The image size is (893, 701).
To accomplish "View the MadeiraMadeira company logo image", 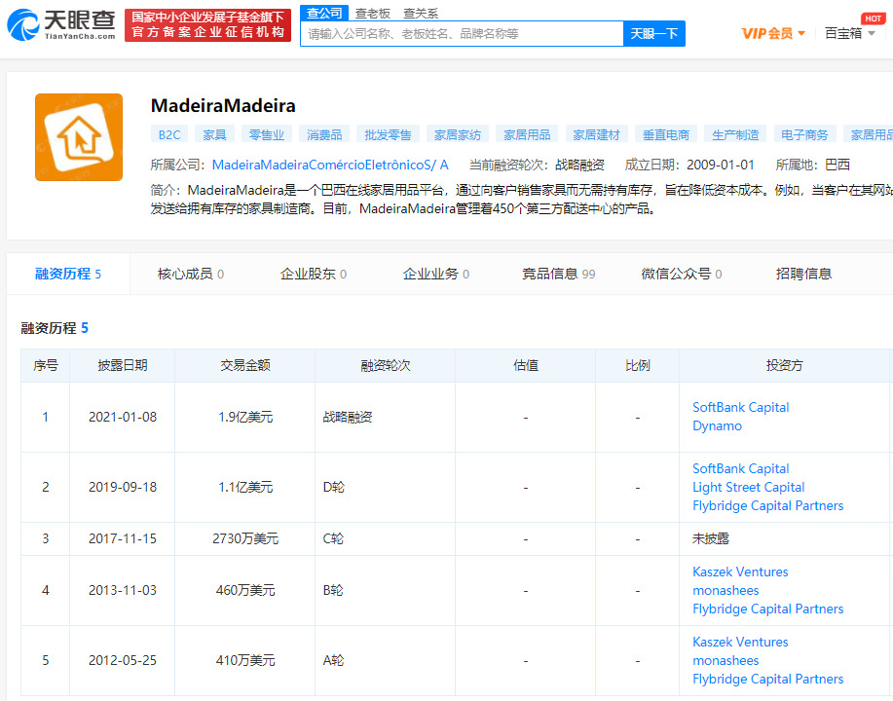I will (x=79, y=137).
